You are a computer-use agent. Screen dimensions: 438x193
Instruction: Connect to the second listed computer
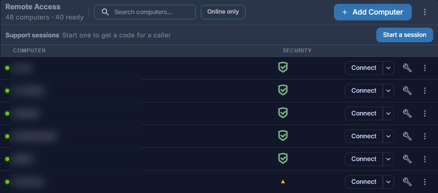[x=364, y=91]
